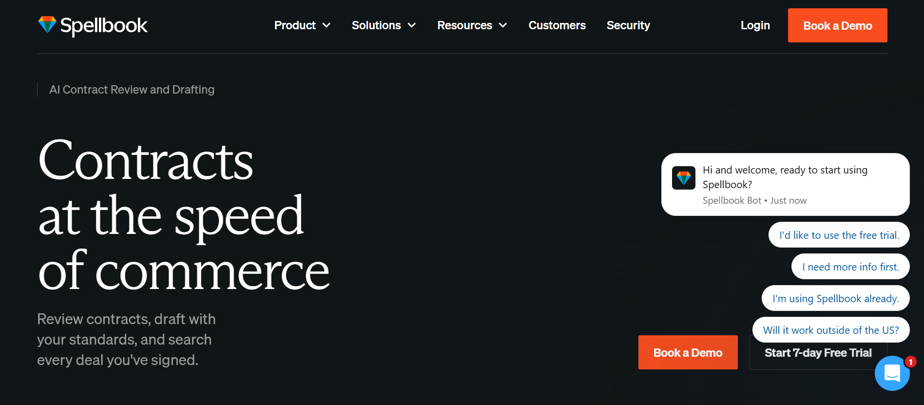Screen dimensions: 924x405
Task: Click the Spellbook gem logo icon
Action: pyautogui.click(x=47, y=24)
